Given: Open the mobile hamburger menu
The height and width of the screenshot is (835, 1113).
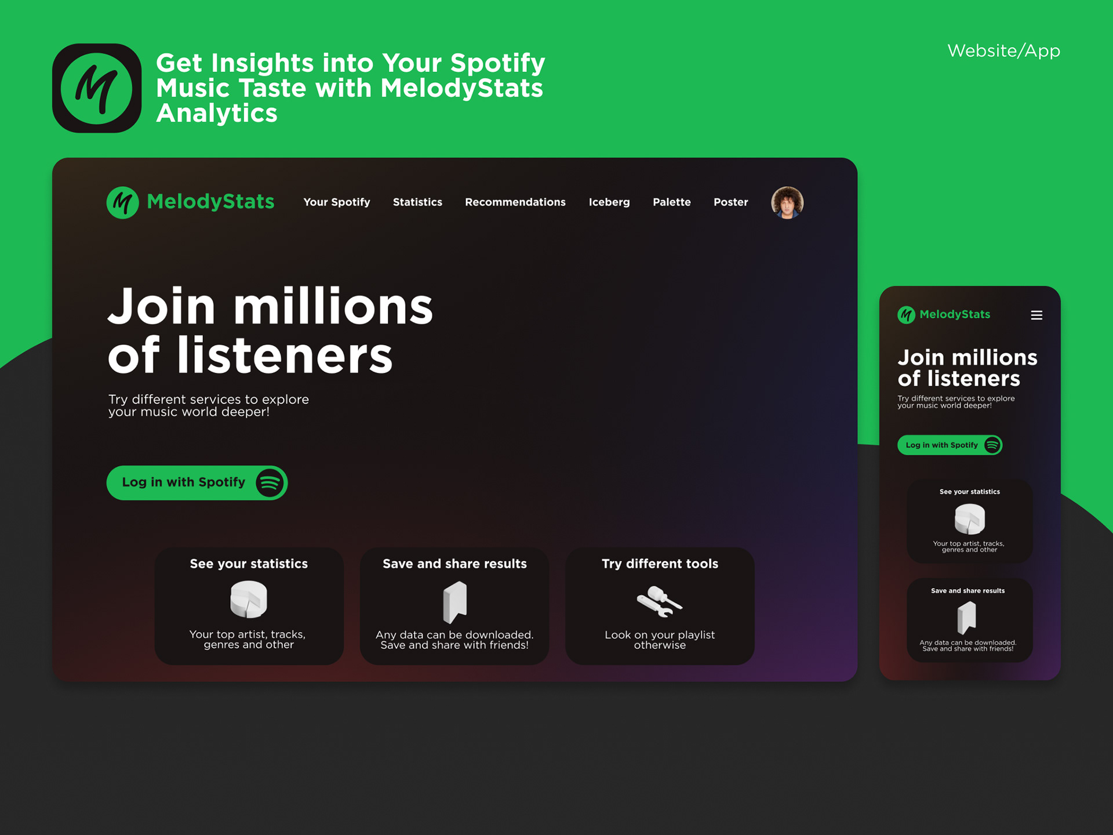Looking at the screenshot, I should tap(1036, 315).
